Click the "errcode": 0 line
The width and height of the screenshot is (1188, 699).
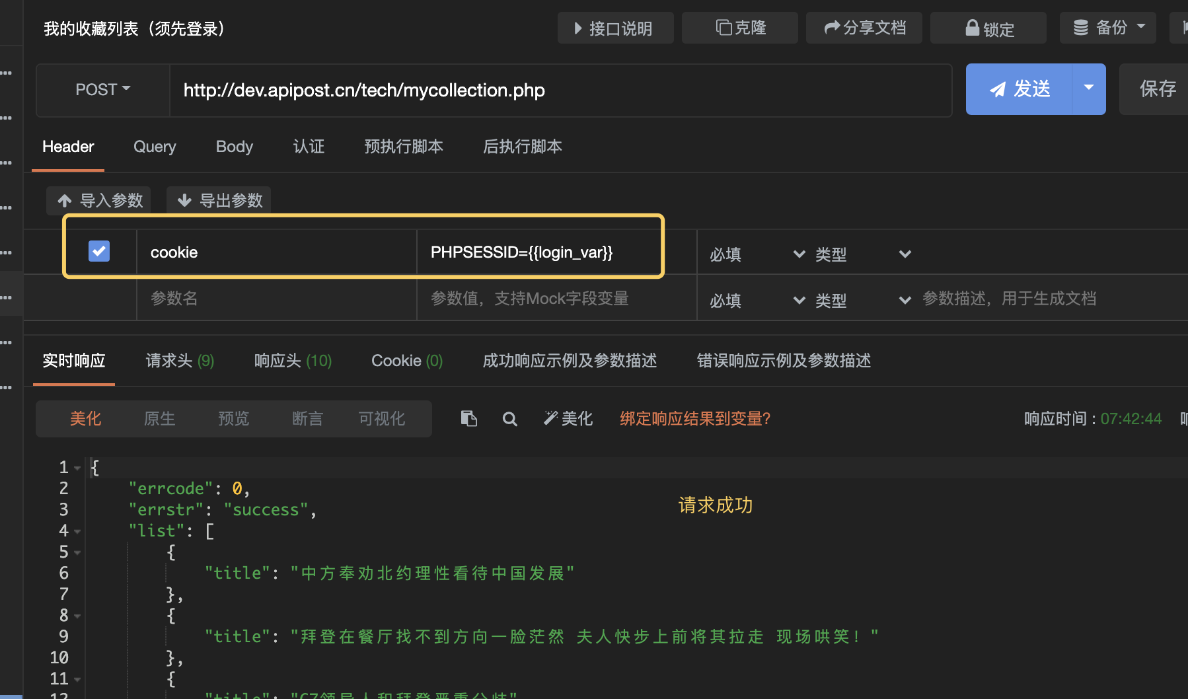189,489
